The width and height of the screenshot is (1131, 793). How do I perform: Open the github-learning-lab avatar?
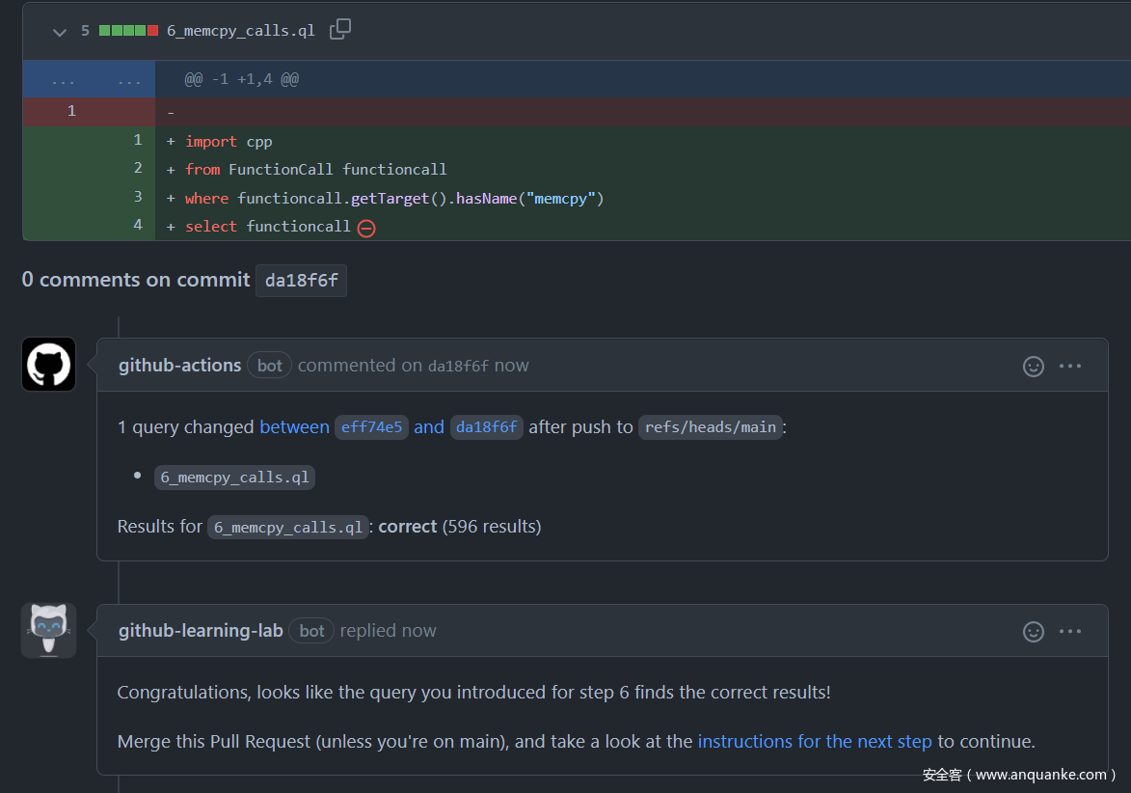(x=48, y=631)
